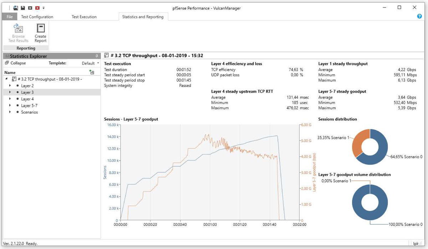Screen dimensions: 428x249
Task: Open the File menu
Action: click(10, 17)
